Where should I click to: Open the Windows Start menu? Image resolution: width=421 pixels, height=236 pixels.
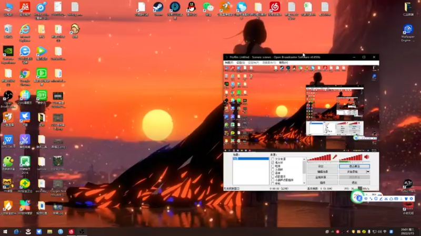click(x=5, y=231)
